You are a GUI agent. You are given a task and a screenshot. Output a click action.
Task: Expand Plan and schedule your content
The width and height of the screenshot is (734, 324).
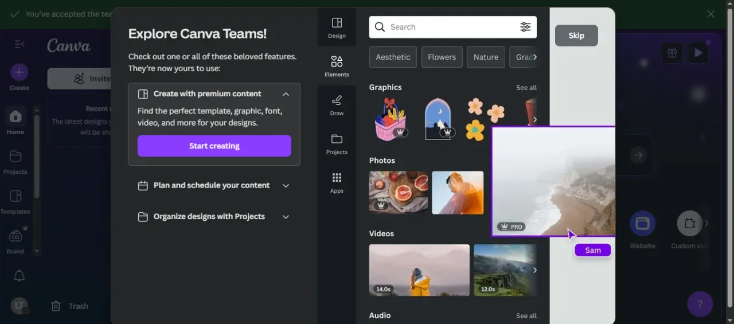286,186
